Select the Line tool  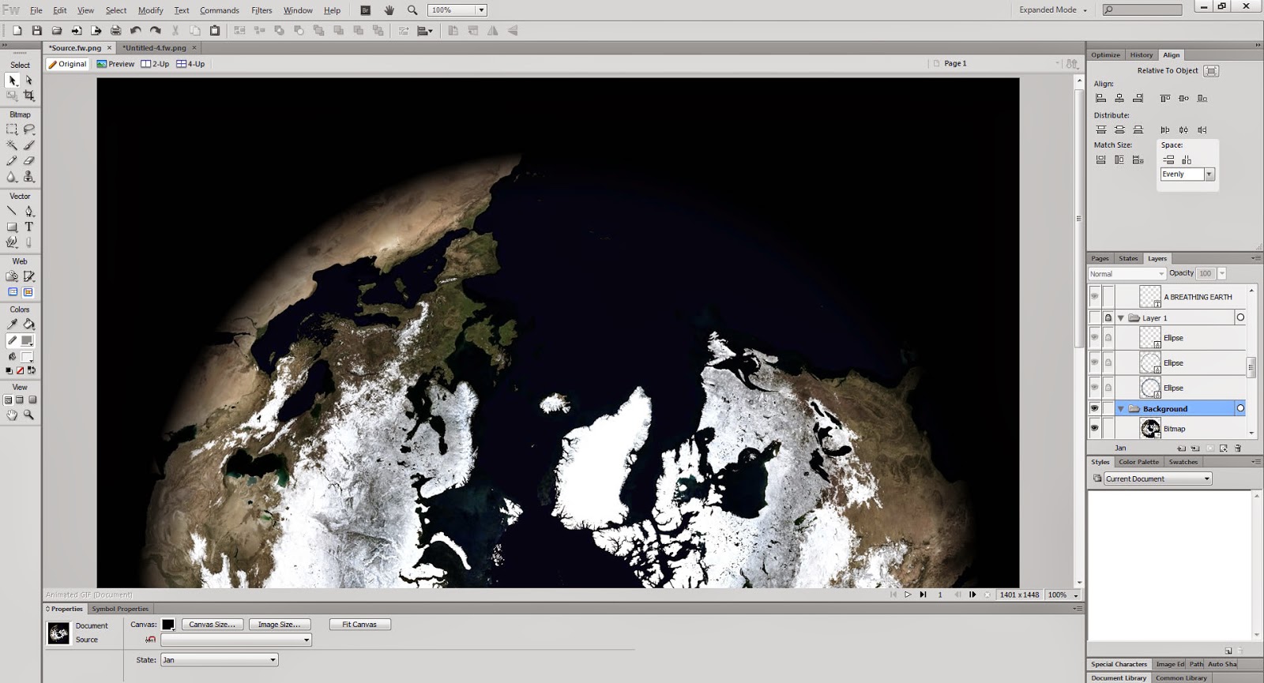pos(12,211)
